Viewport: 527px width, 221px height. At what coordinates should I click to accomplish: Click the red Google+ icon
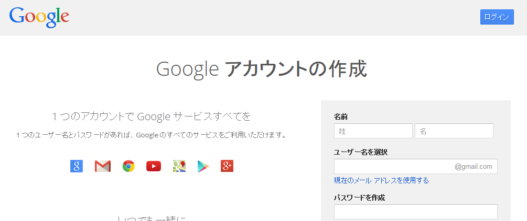(227, 166)
